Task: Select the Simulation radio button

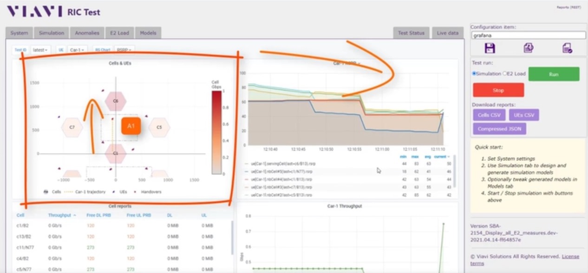Action: [x=474, y=73]
